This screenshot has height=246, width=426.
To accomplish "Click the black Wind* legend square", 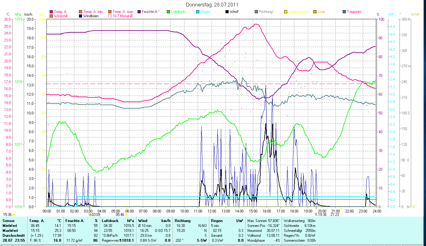I will [x=227, y=12].
